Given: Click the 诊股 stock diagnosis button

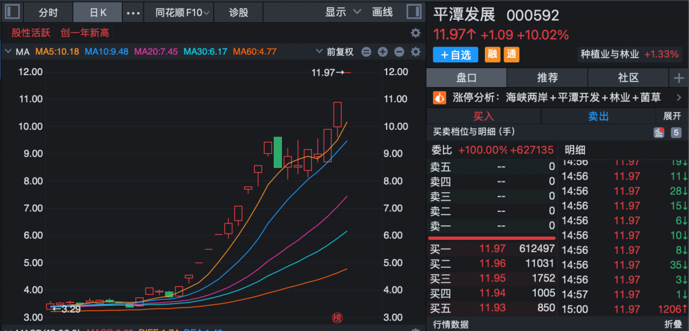Looking at the screenshot, I should [239, 12].
